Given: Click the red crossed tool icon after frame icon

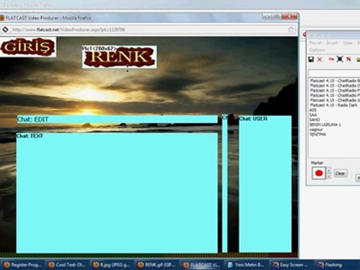Looking at the screenshot, I should pyautogui.click(x=348, y=59).
